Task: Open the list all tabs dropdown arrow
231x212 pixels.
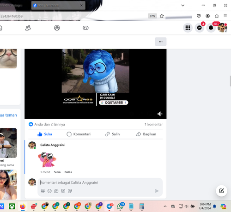Action: [x=183, y=6]
